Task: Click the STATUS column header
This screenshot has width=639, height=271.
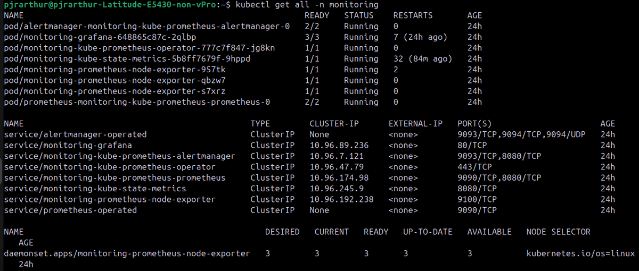Action: click(x=359, y=15)
